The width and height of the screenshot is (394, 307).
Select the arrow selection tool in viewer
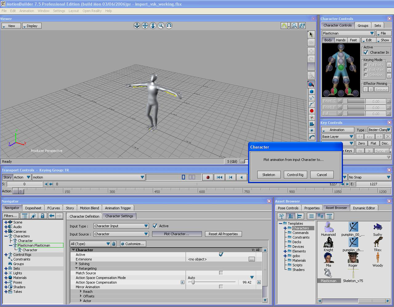(311, 34)
